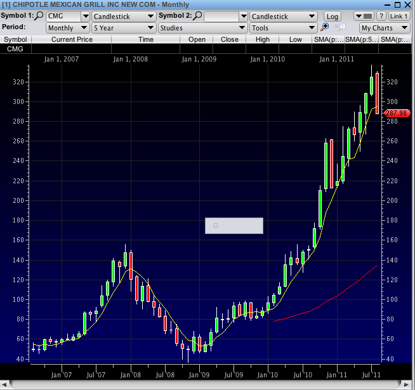Click the zoom in magnifier icon
Screen dimensions: 415x390
325,27
